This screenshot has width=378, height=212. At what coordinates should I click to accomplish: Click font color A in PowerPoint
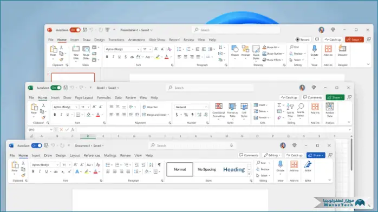[167, 57]
